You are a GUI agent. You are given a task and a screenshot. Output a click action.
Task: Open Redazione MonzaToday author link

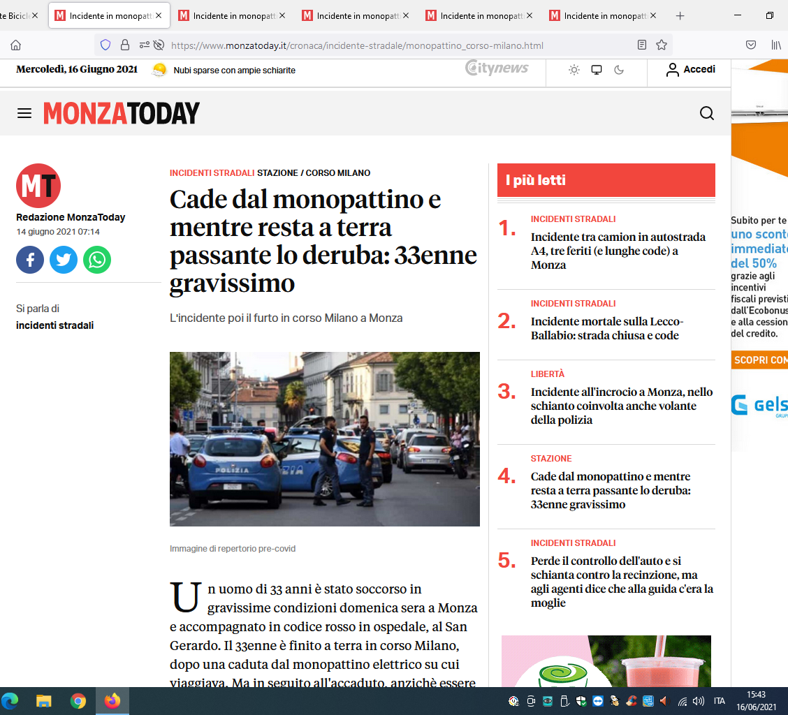[x=71, y=217]
